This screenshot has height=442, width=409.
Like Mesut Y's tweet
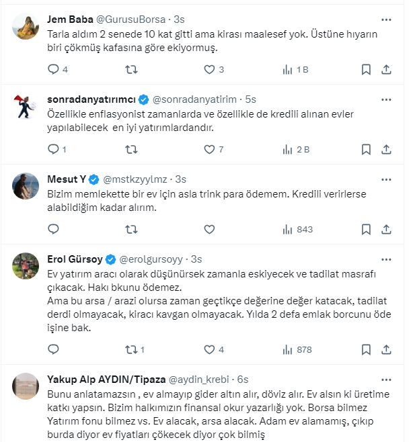pyautogui.click(x=209, y=229)
